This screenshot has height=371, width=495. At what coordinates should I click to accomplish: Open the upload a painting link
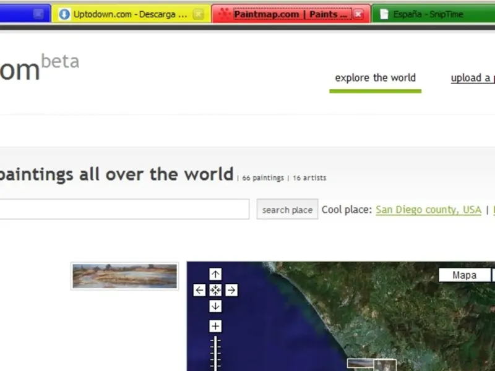click(473, 78)
